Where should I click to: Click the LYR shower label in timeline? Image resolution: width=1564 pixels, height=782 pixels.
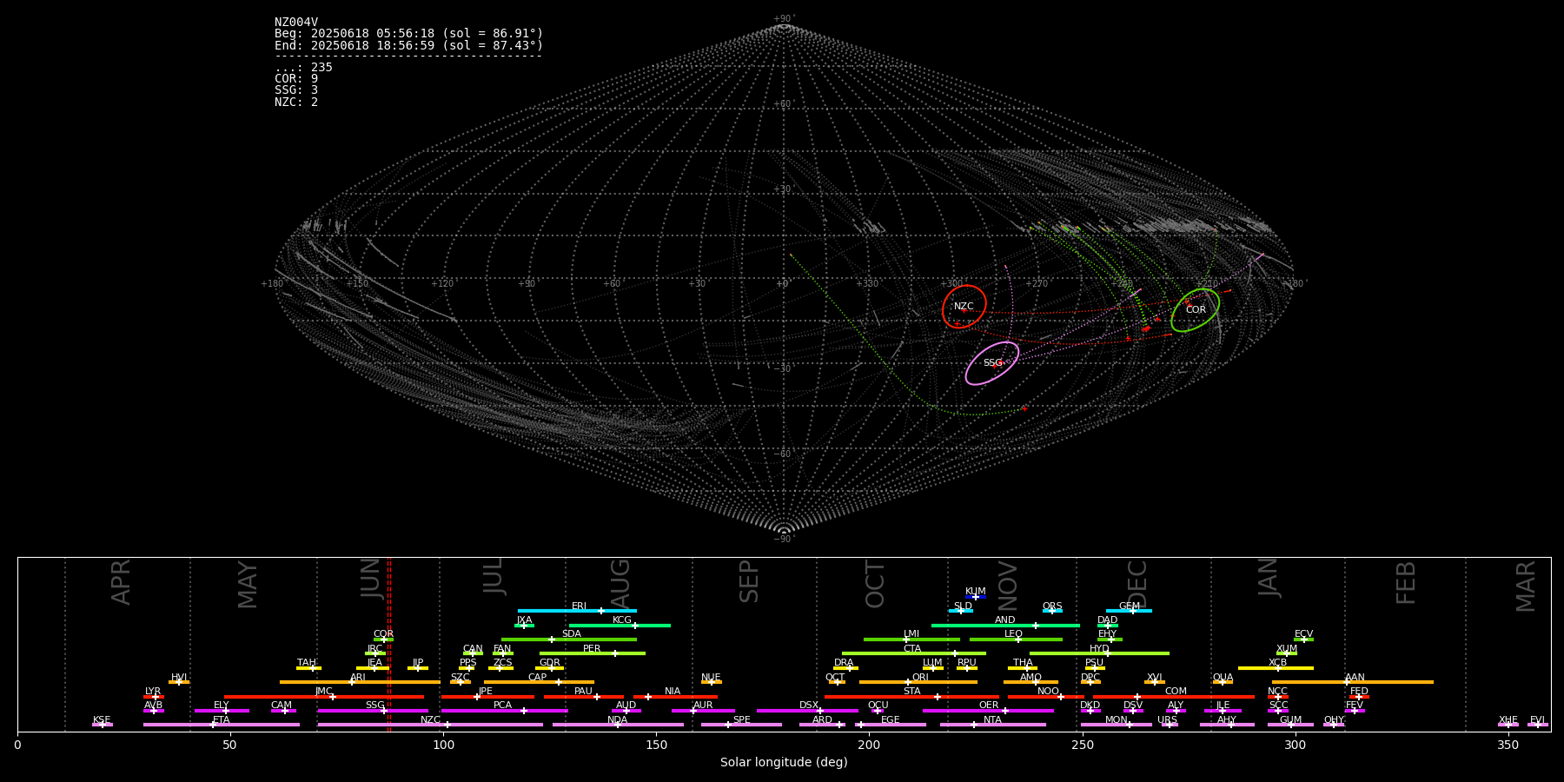click(153, 692)
